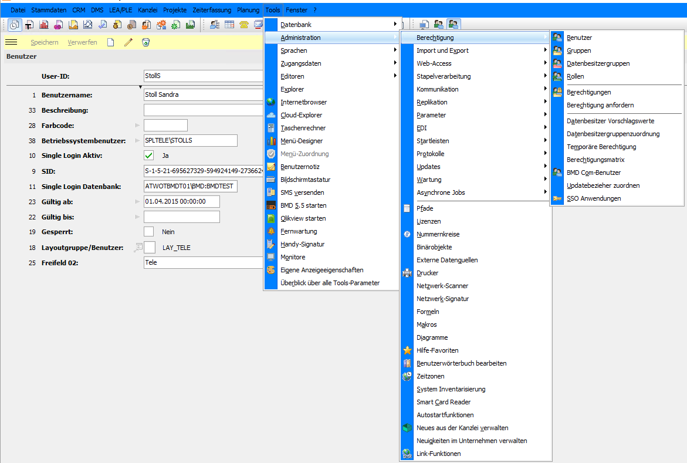Open the hamburger menu in yellow bar
Image resolution: width=687 pixels, height=463 pixels.
[x=11, y=42]
